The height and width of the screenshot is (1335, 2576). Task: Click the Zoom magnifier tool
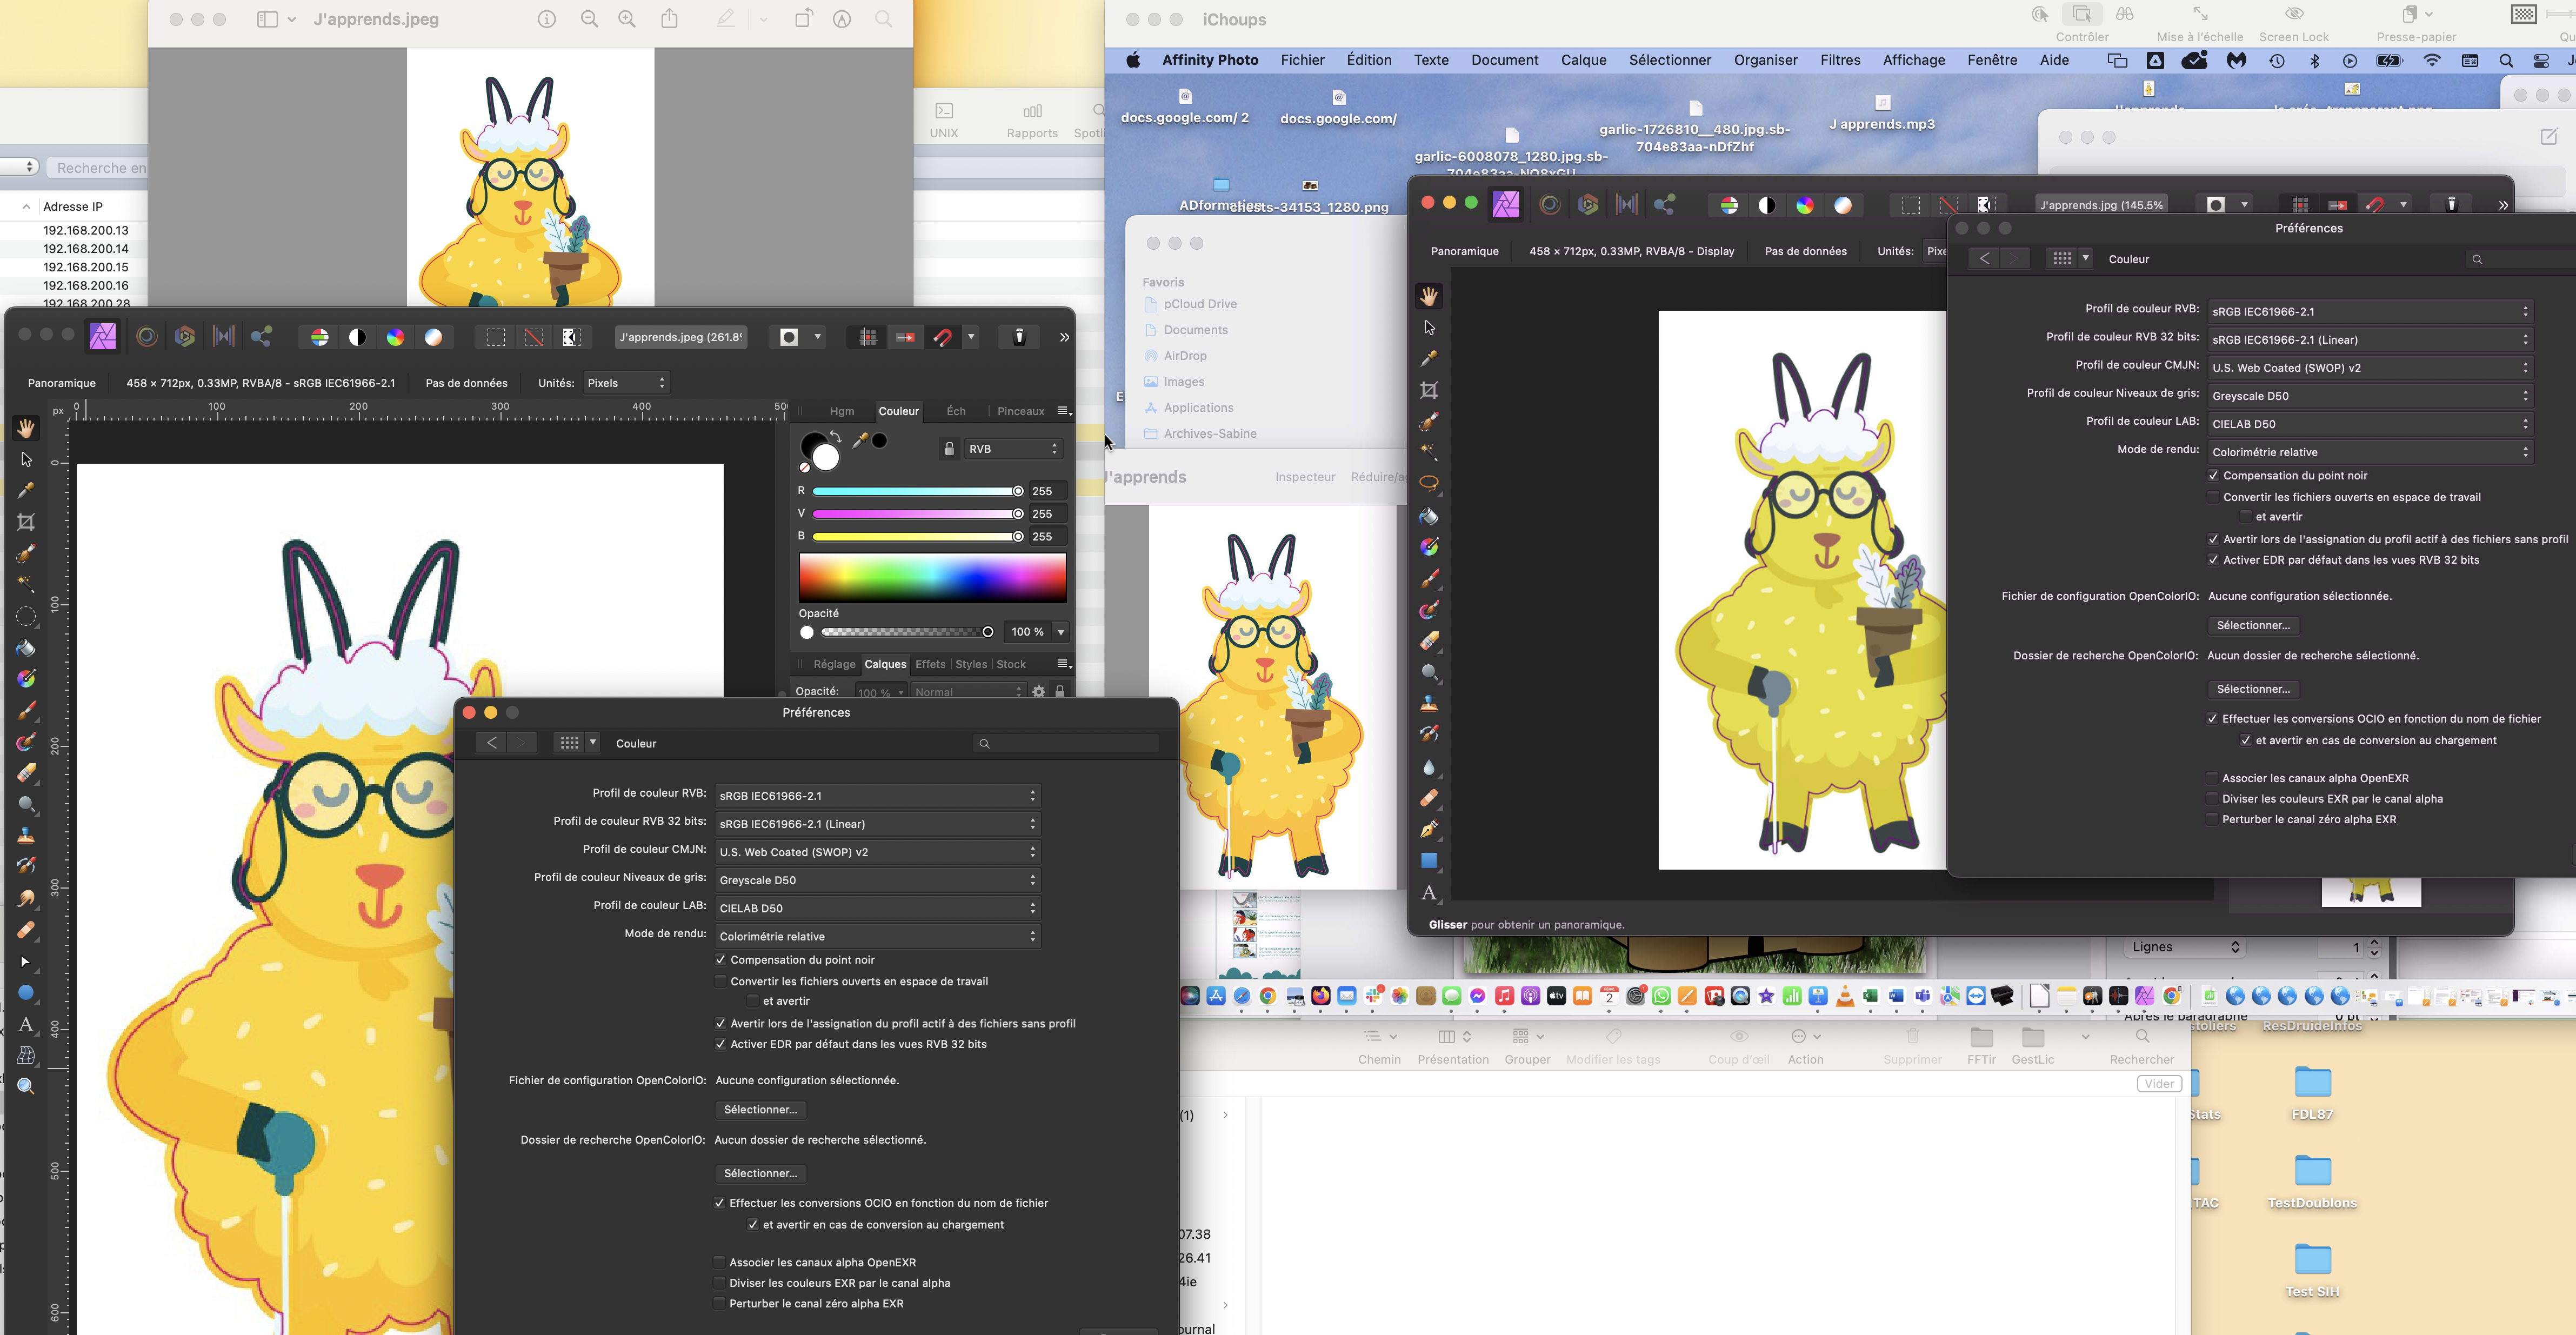[26, 1087]
